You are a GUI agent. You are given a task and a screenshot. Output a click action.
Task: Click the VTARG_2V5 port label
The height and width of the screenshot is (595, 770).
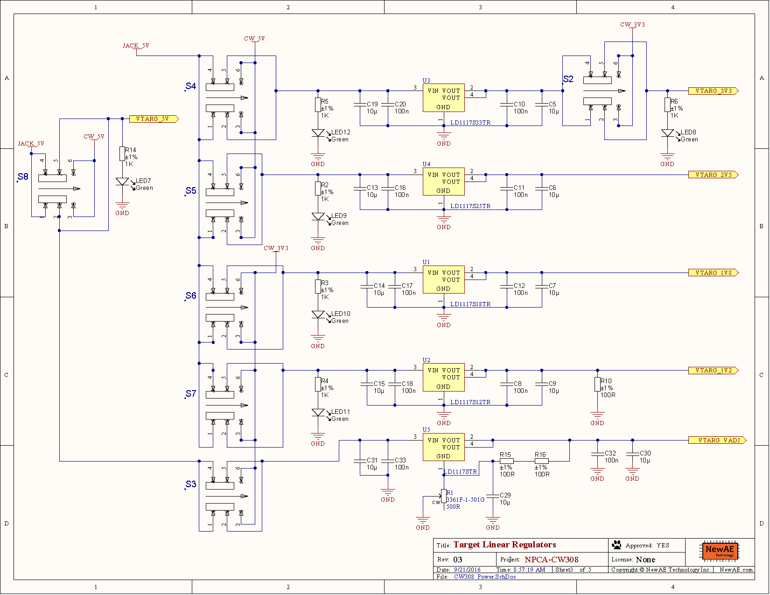[714, 175]
